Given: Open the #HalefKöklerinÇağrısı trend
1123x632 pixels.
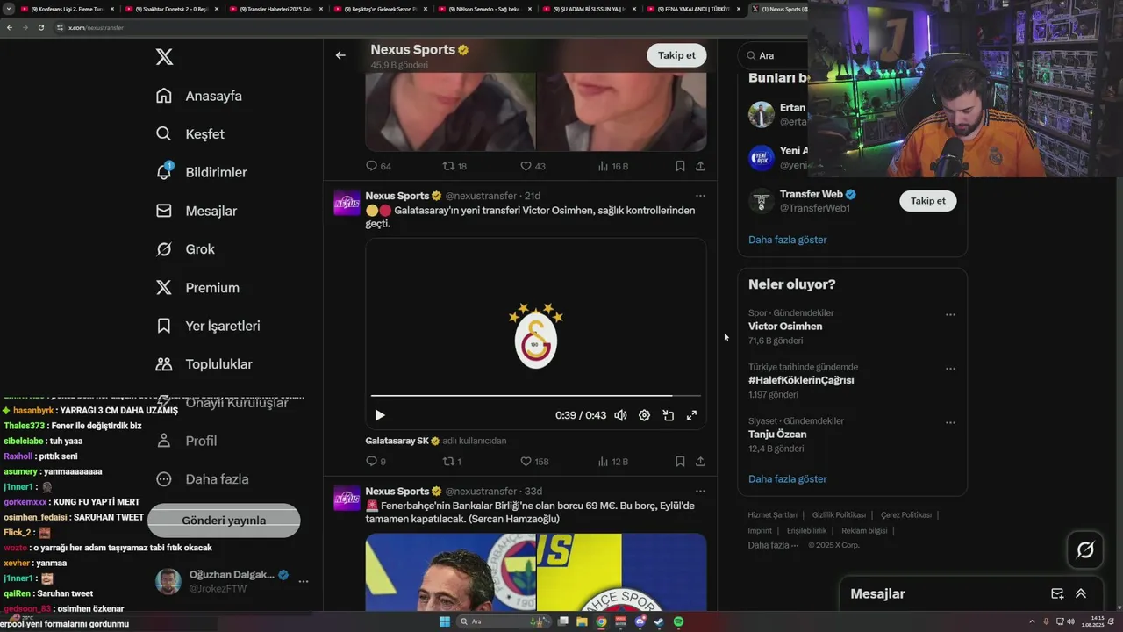Looking at the screenshot, I should point(801,381).
